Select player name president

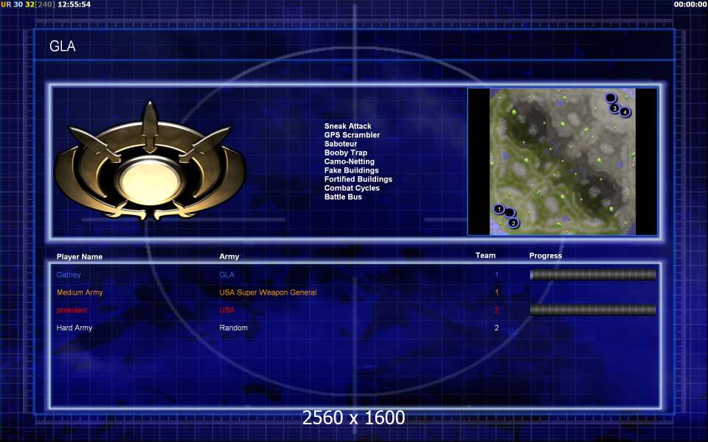coord(72,310)
